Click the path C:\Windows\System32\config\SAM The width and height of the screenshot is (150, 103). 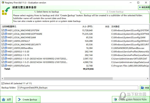click(128, 37)
